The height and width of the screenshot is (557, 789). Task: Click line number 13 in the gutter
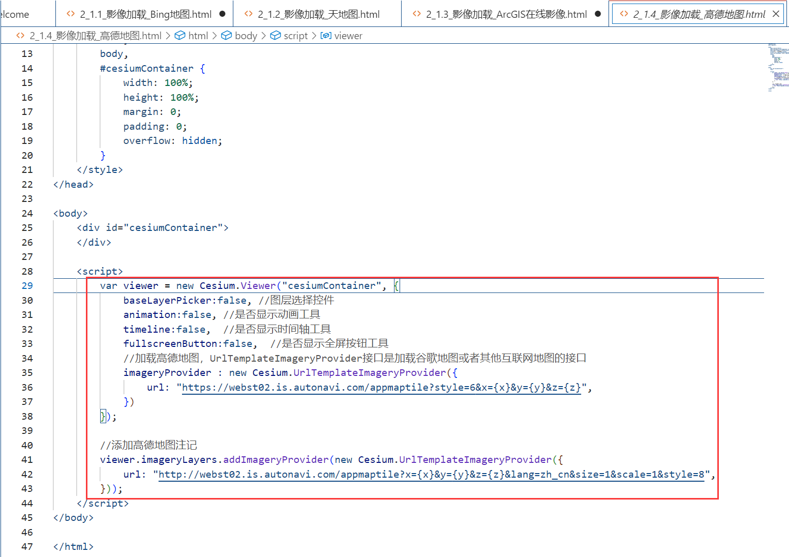pyautogui.click(x=27, y=54)
